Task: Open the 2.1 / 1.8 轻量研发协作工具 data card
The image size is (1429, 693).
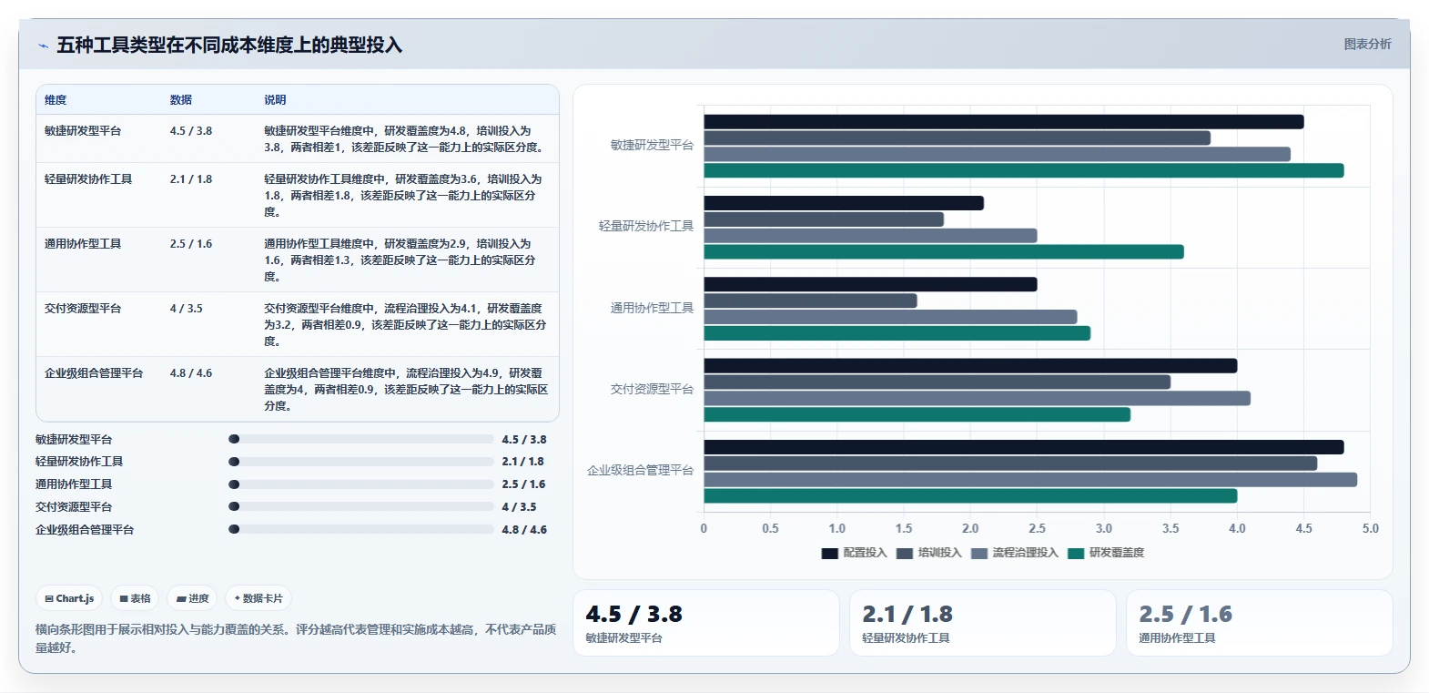Action: [x=983, y=623]
